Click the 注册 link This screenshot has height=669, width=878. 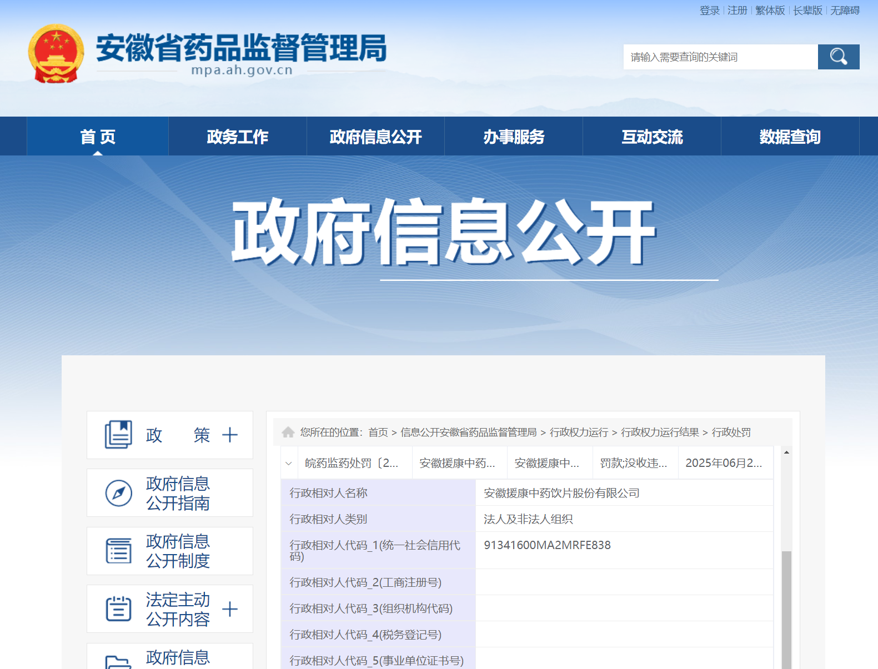pyautogui.click(x=737, y=11)
